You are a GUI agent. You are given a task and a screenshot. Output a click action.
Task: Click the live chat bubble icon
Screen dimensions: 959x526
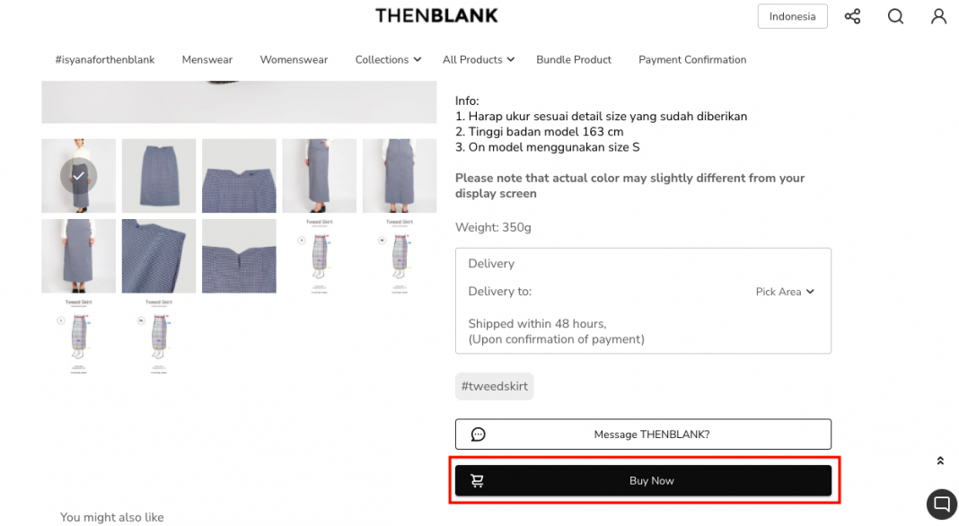(x=942, y=504)
